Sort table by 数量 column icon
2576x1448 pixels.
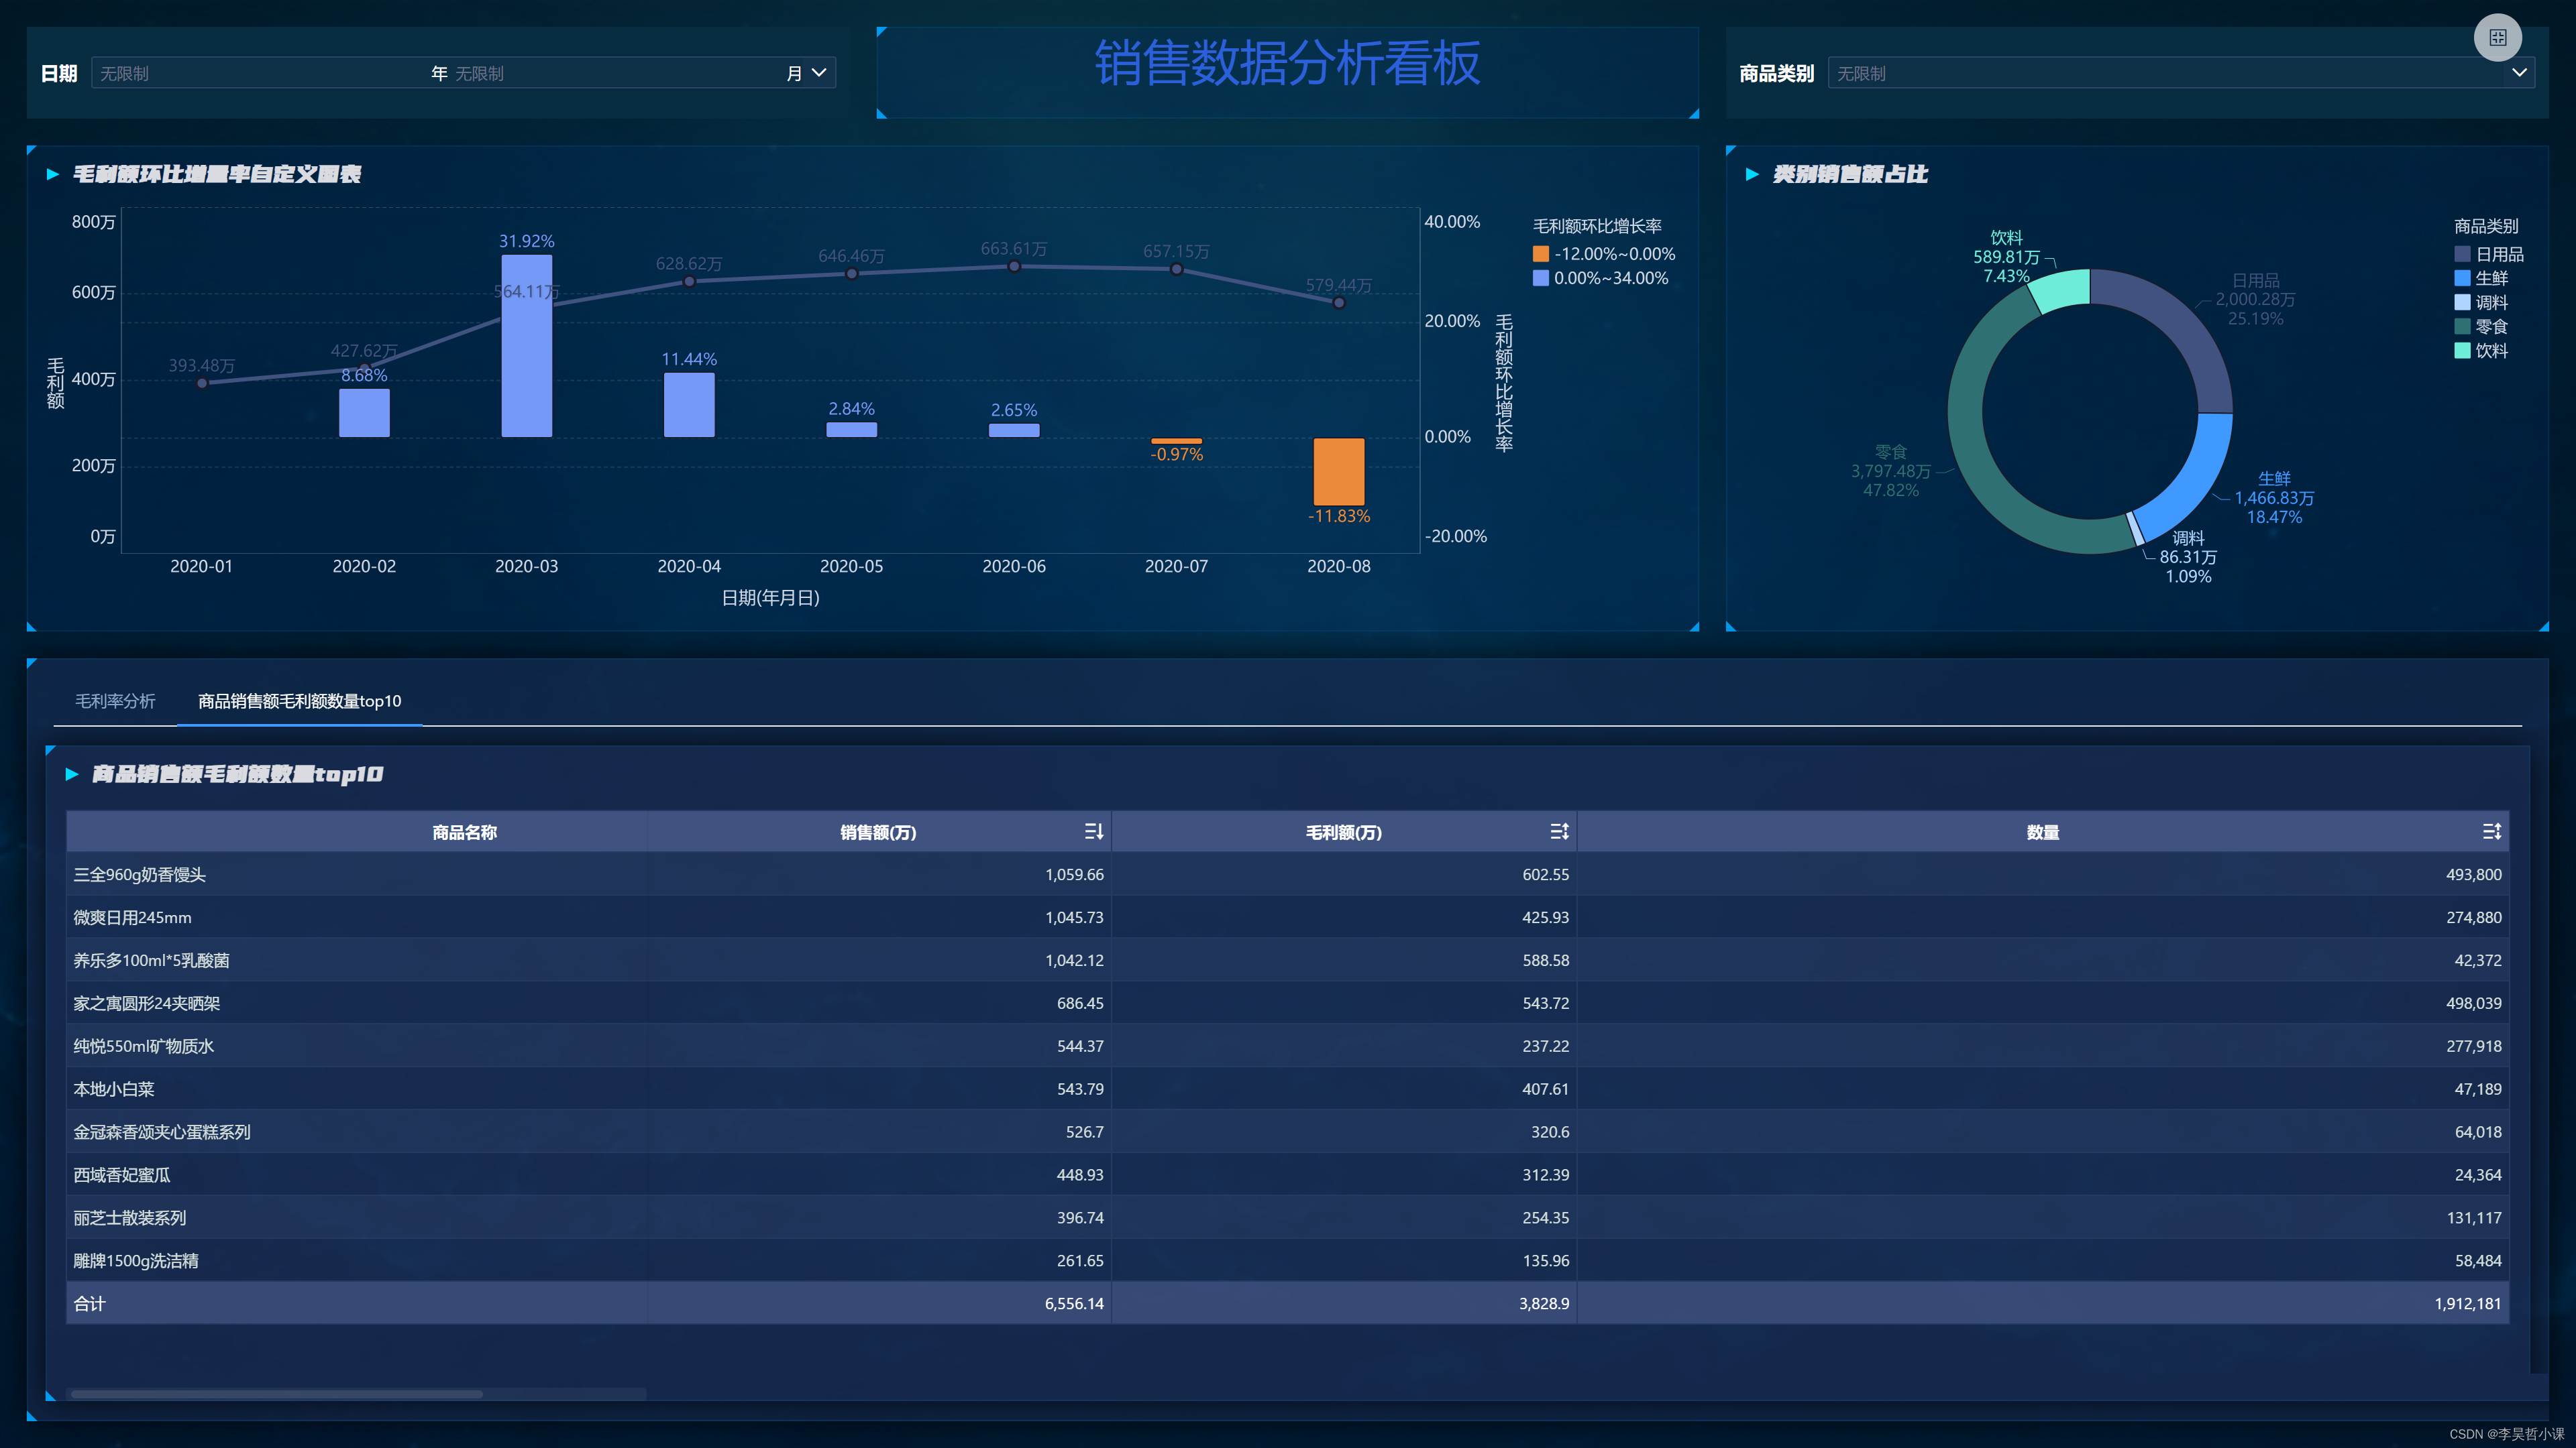coord(2491,831)
